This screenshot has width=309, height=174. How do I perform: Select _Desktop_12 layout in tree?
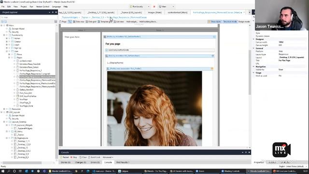(x=22, y=147)
